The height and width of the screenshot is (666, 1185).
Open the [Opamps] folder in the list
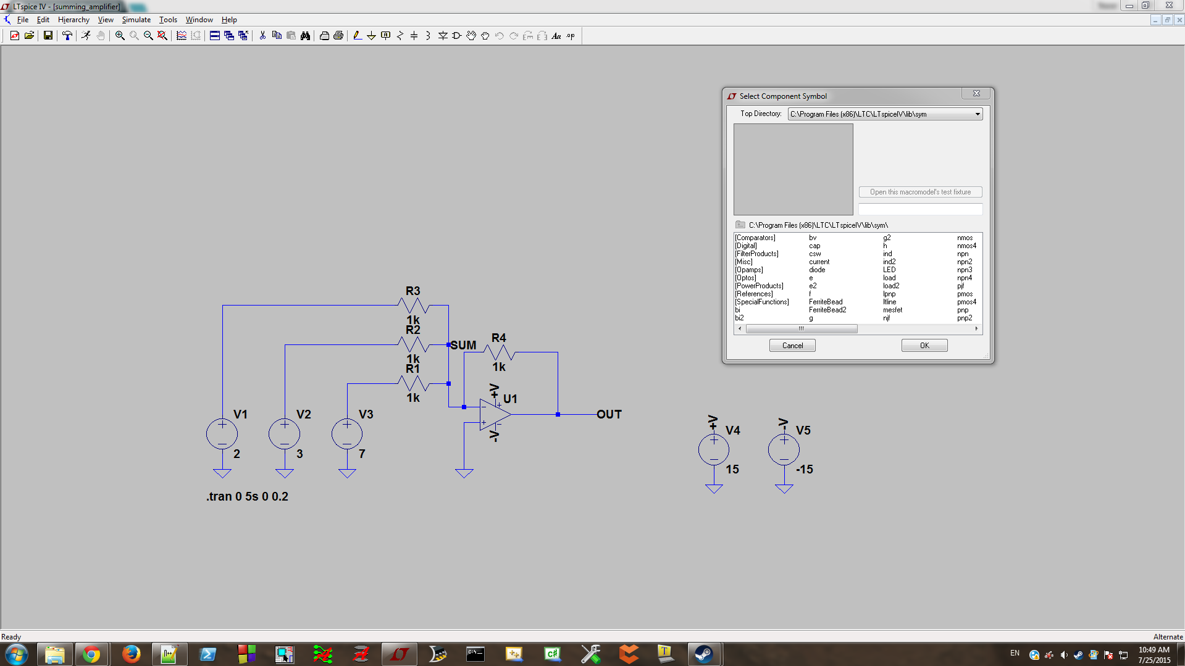pyautogui.click(x=749, y=270)
